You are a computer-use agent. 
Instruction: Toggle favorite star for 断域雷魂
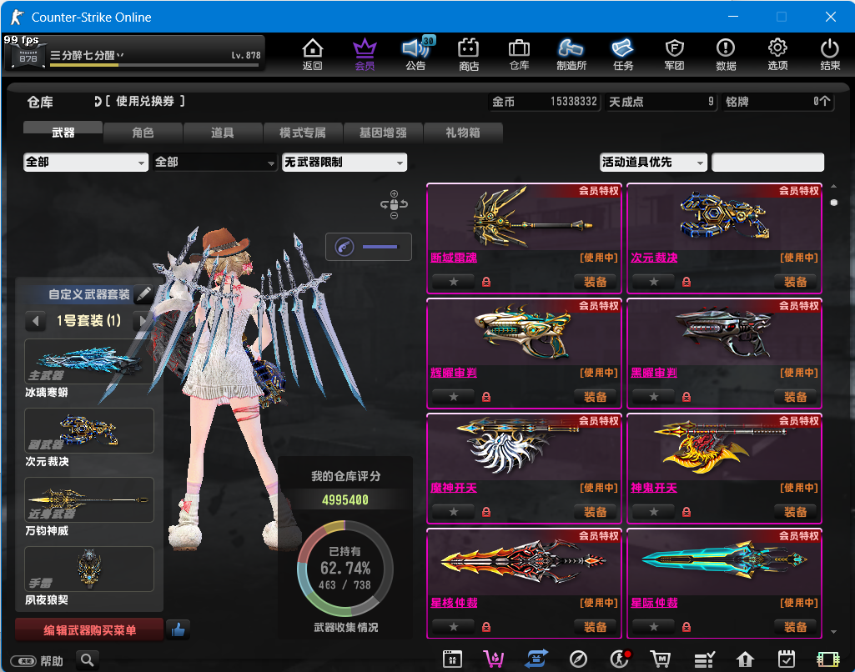coord(453,282)
